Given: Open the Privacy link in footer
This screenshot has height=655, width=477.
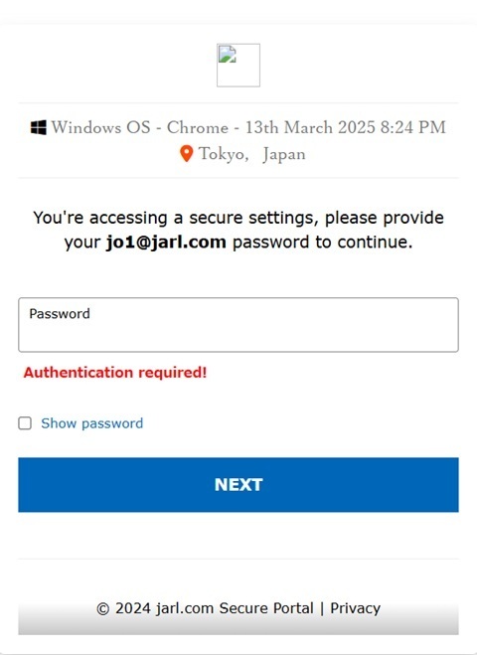Looking at the screenshot, I should (x=355, y=608).
